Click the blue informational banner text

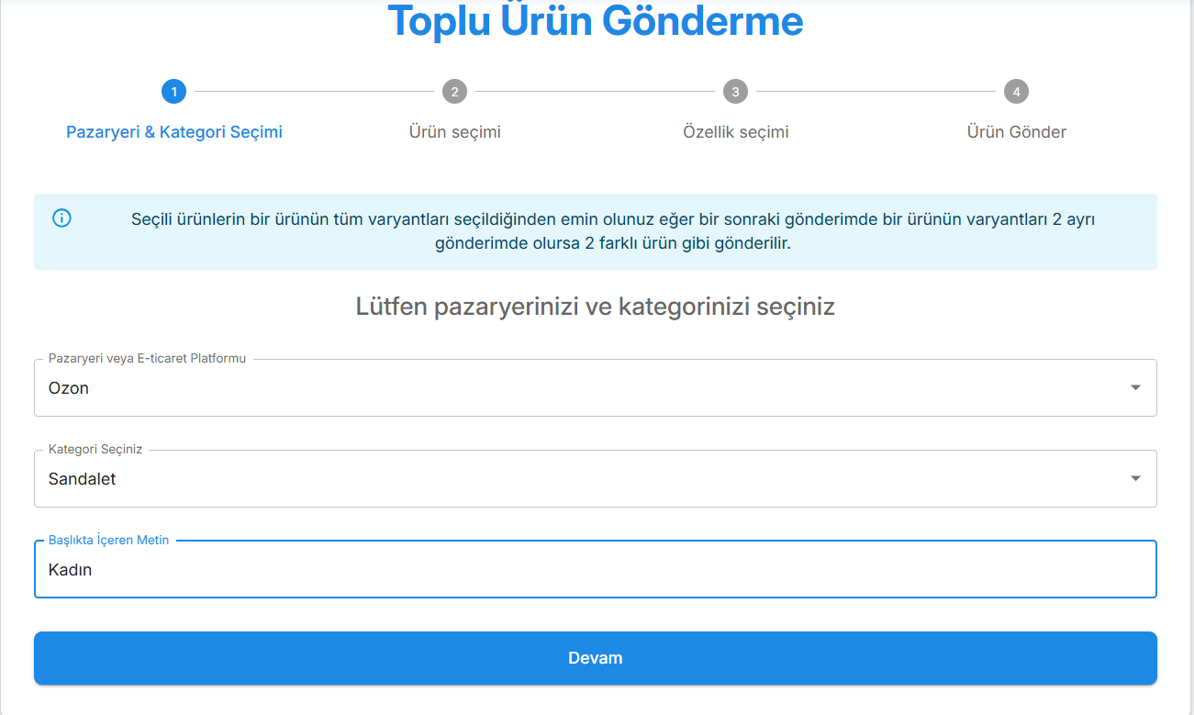(x=596, y=230)
